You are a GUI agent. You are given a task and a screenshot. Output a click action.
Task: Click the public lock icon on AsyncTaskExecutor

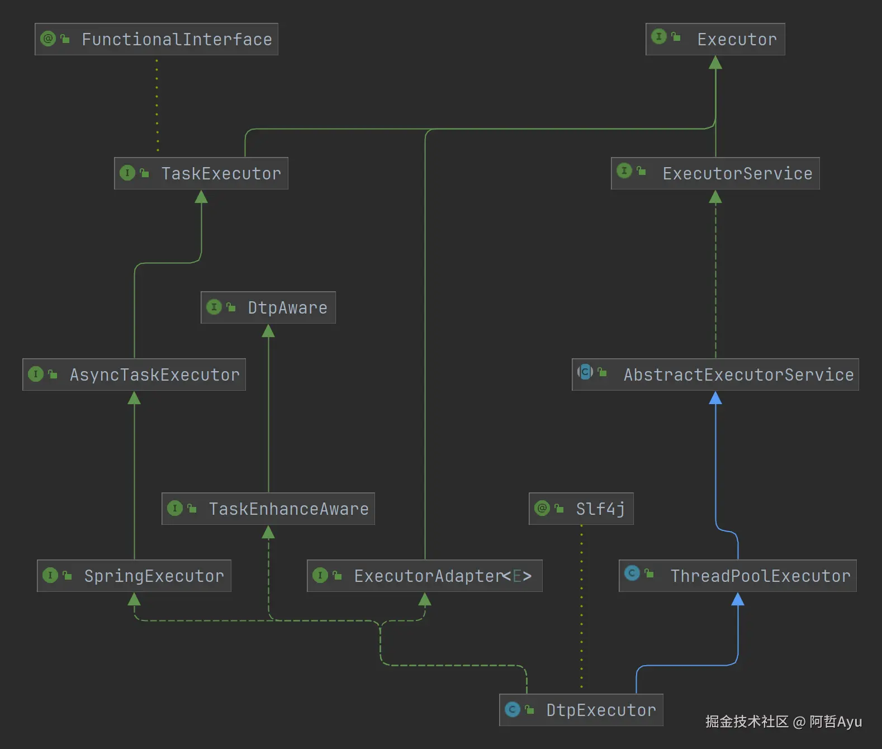pyautogui.click(x=53, y=374)
